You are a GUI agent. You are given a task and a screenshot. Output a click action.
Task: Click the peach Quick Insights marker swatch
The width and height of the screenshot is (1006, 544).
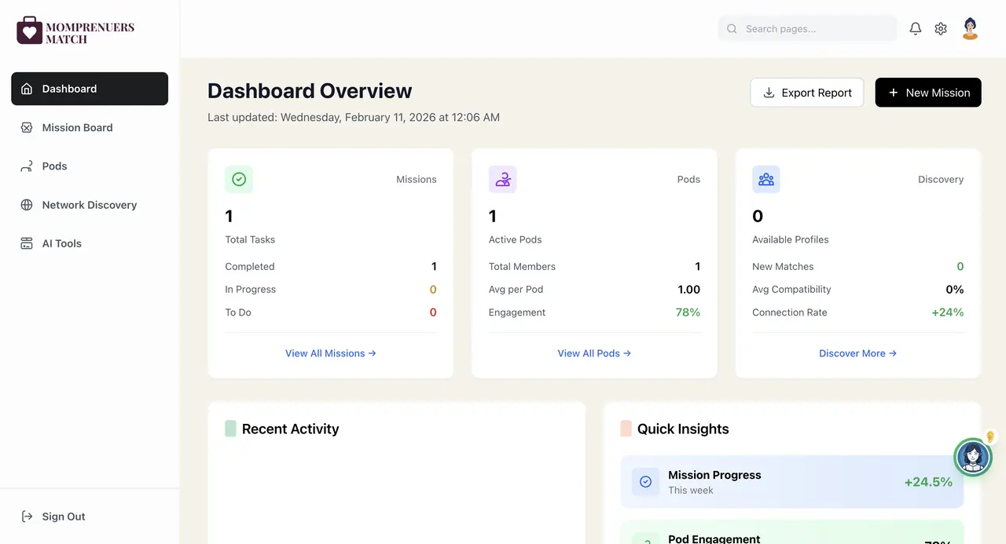[x=626, y=429]
